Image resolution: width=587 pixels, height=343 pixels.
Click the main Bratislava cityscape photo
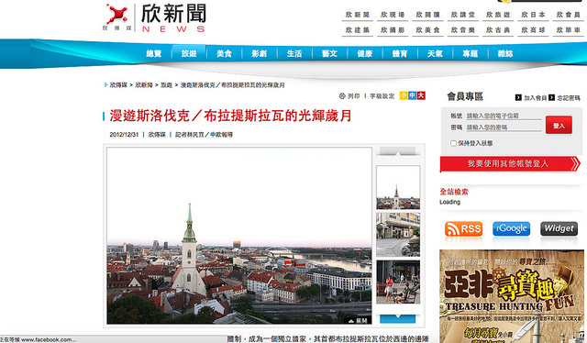pos(239,236)
